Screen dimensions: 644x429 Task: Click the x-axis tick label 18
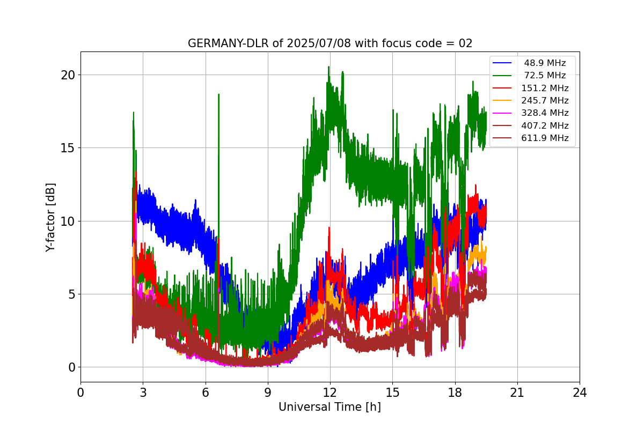(455, 393)
